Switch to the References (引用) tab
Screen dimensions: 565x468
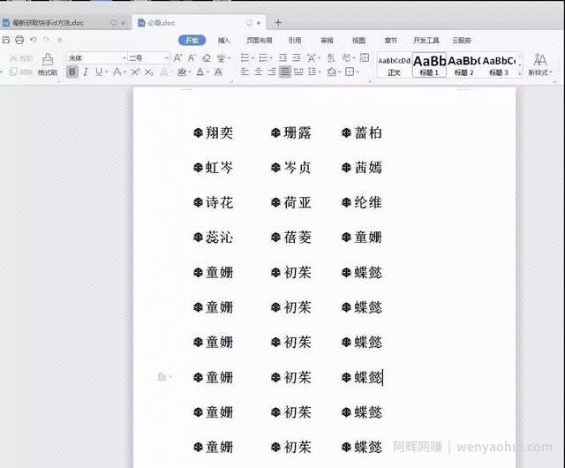point(294,41)
